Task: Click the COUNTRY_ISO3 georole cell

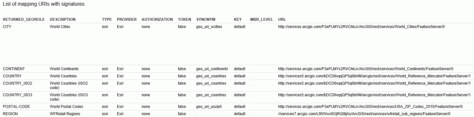Action: [18, 95]
